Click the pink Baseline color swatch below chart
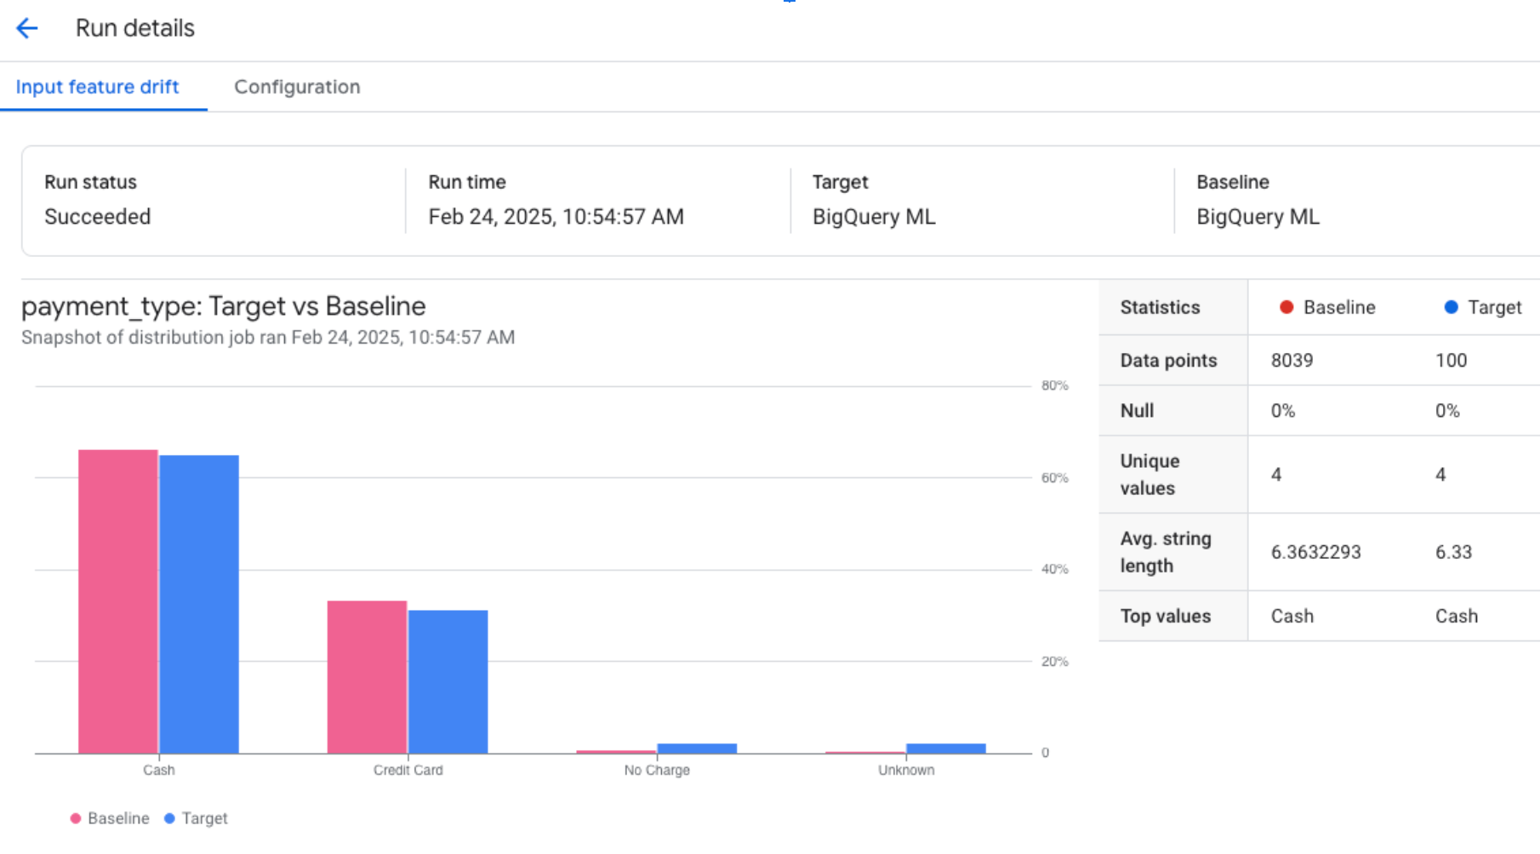The width and height of the screenshot is (1540, 854). tap(75, 817)
